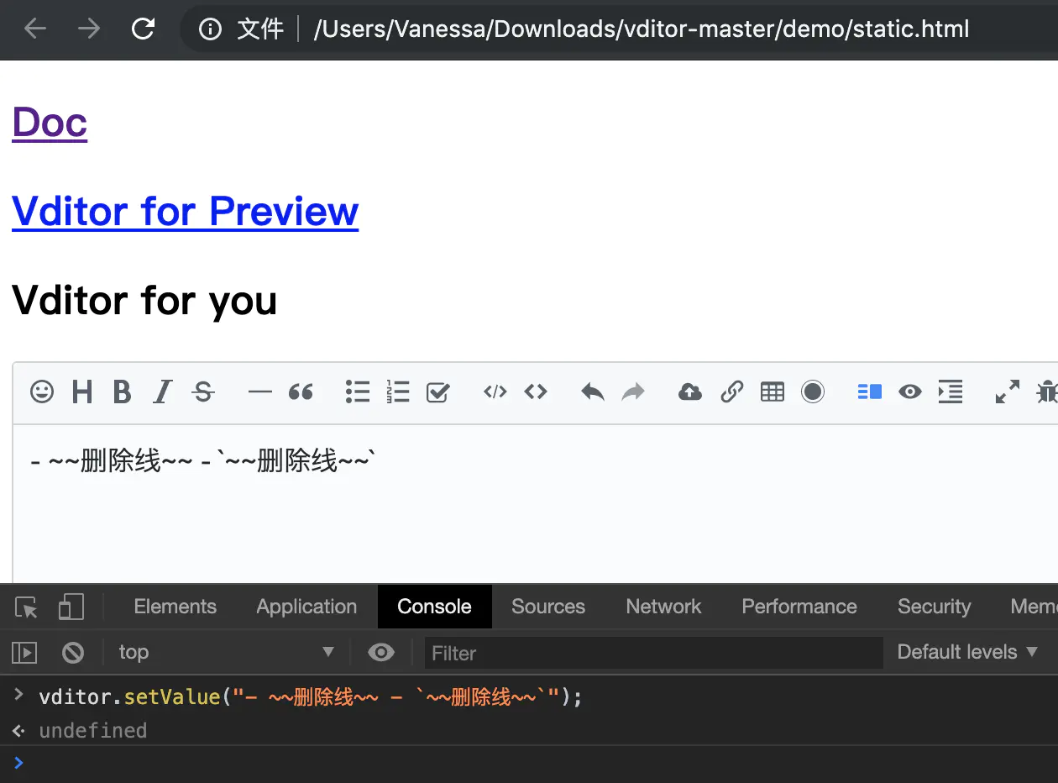Expand the Default levels dropdown

point(967,652)
